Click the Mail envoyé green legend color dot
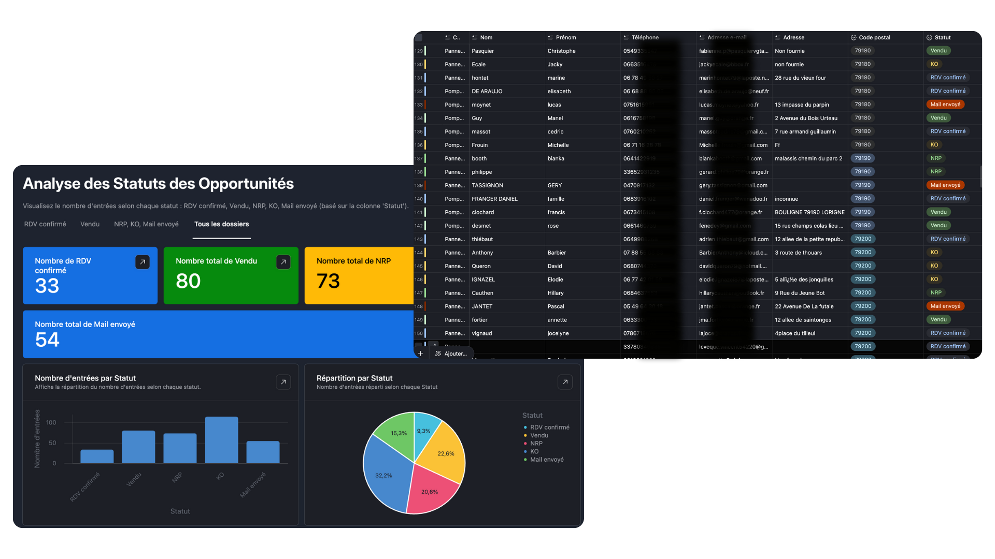The height and width of the screenshot is (559, 995). pyautogui.click(x=525, y=459)
